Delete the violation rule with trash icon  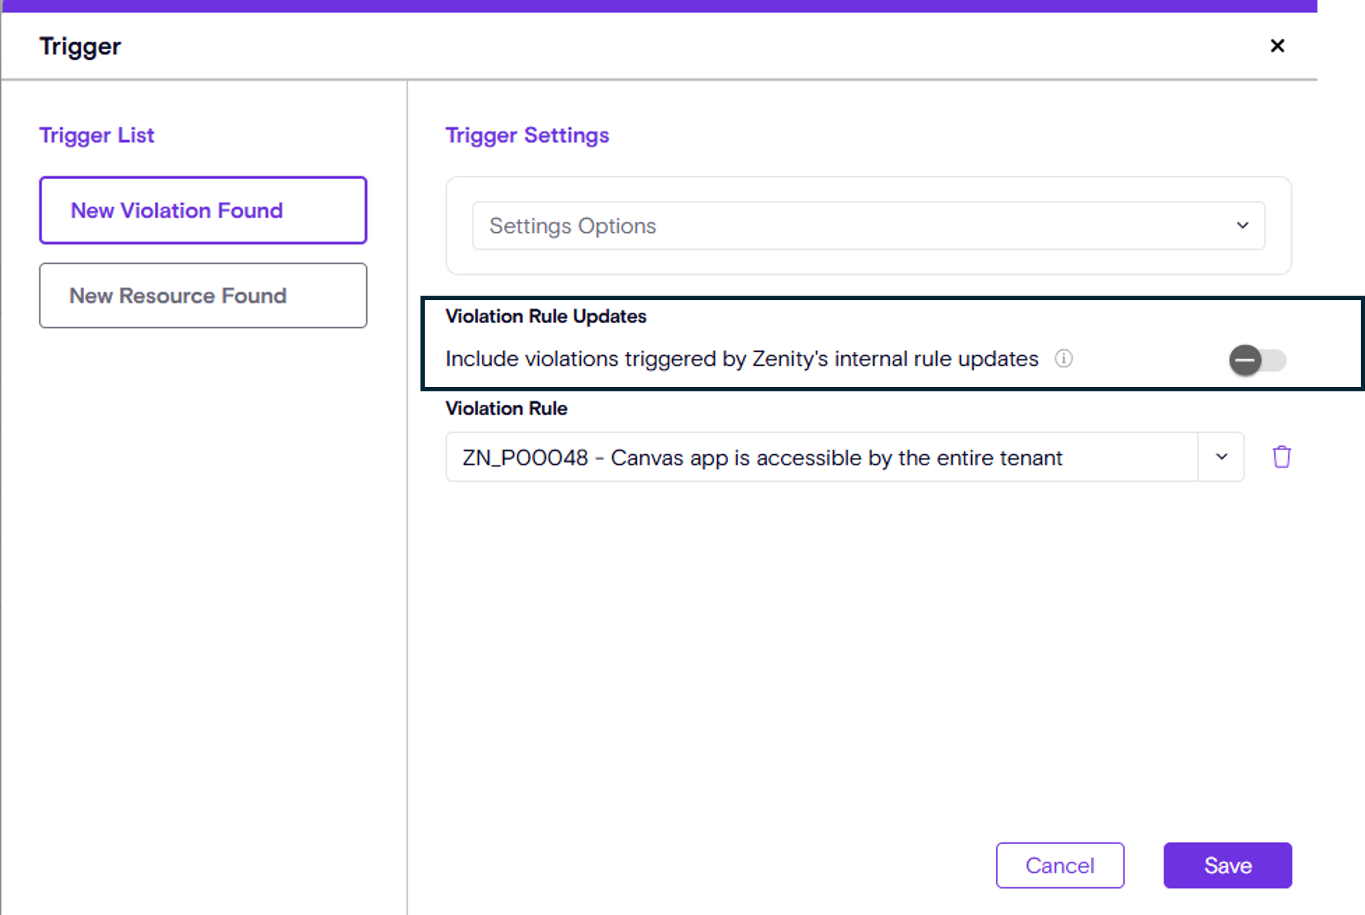coord(1282,457)
